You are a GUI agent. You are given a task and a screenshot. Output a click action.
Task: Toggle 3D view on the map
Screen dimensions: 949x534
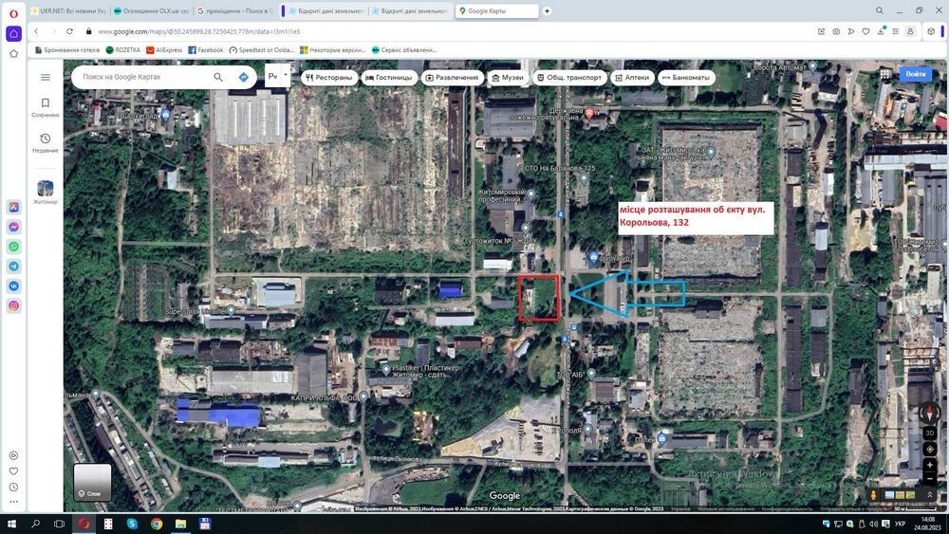tap(930, 433)
